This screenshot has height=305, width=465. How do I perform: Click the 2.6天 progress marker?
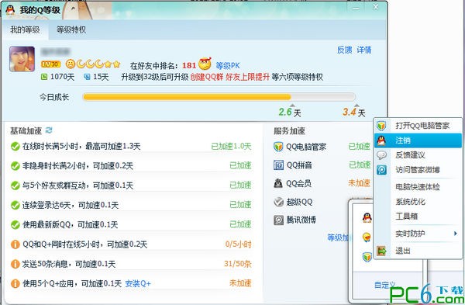click(290, 112)
